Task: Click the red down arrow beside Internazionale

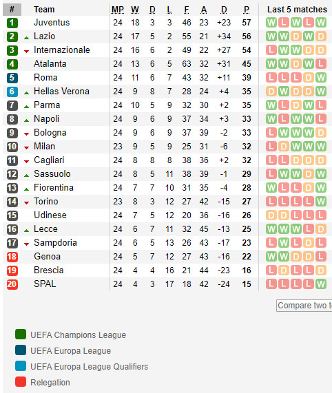Action: (26, 52)
